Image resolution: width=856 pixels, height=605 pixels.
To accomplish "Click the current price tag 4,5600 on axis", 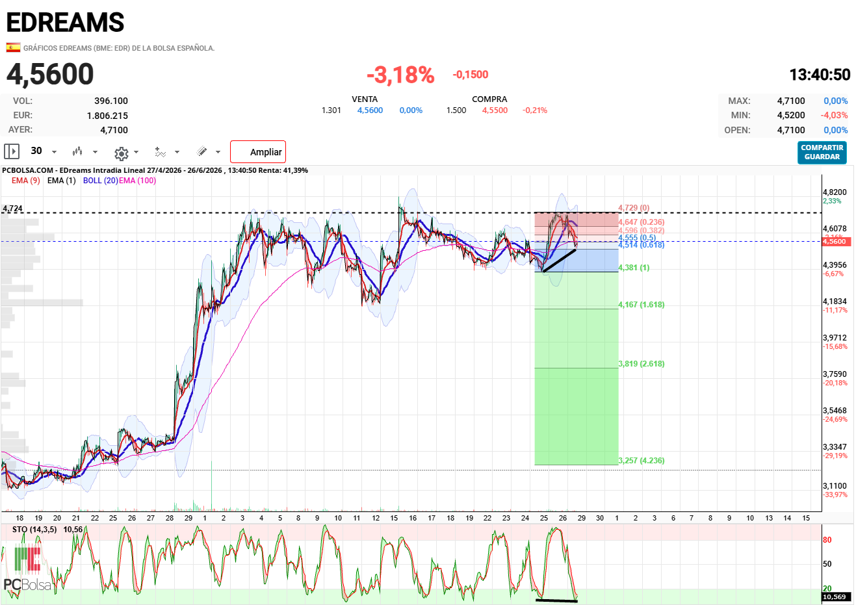I will pos(835,242).
